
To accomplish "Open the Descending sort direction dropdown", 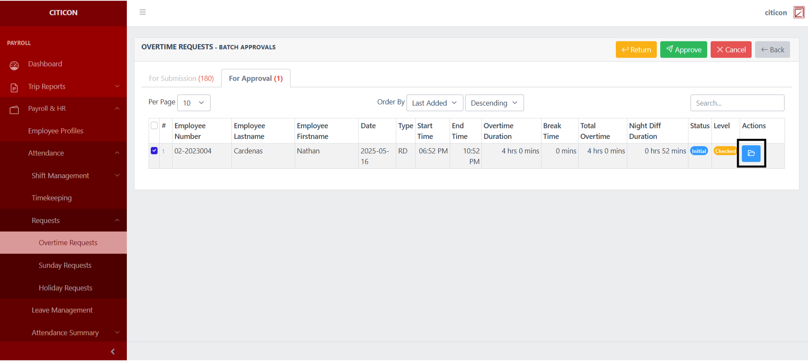I will click(494, 103).
